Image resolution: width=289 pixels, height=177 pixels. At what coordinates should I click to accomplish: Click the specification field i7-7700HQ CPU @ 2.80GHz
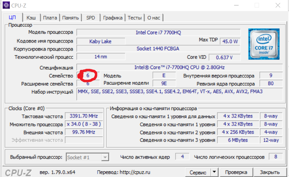point(180,67)
